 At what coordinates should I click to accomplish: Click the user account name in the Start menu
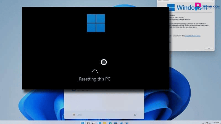click(80, 115)
